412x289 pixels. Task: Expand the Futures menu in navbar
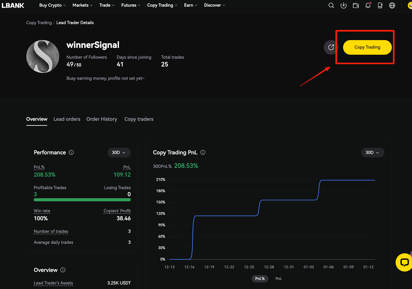131,5
